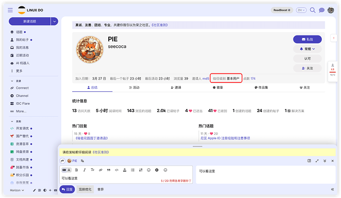Open the 国产替代 category
Screen dimensions: 341x198
22,136
